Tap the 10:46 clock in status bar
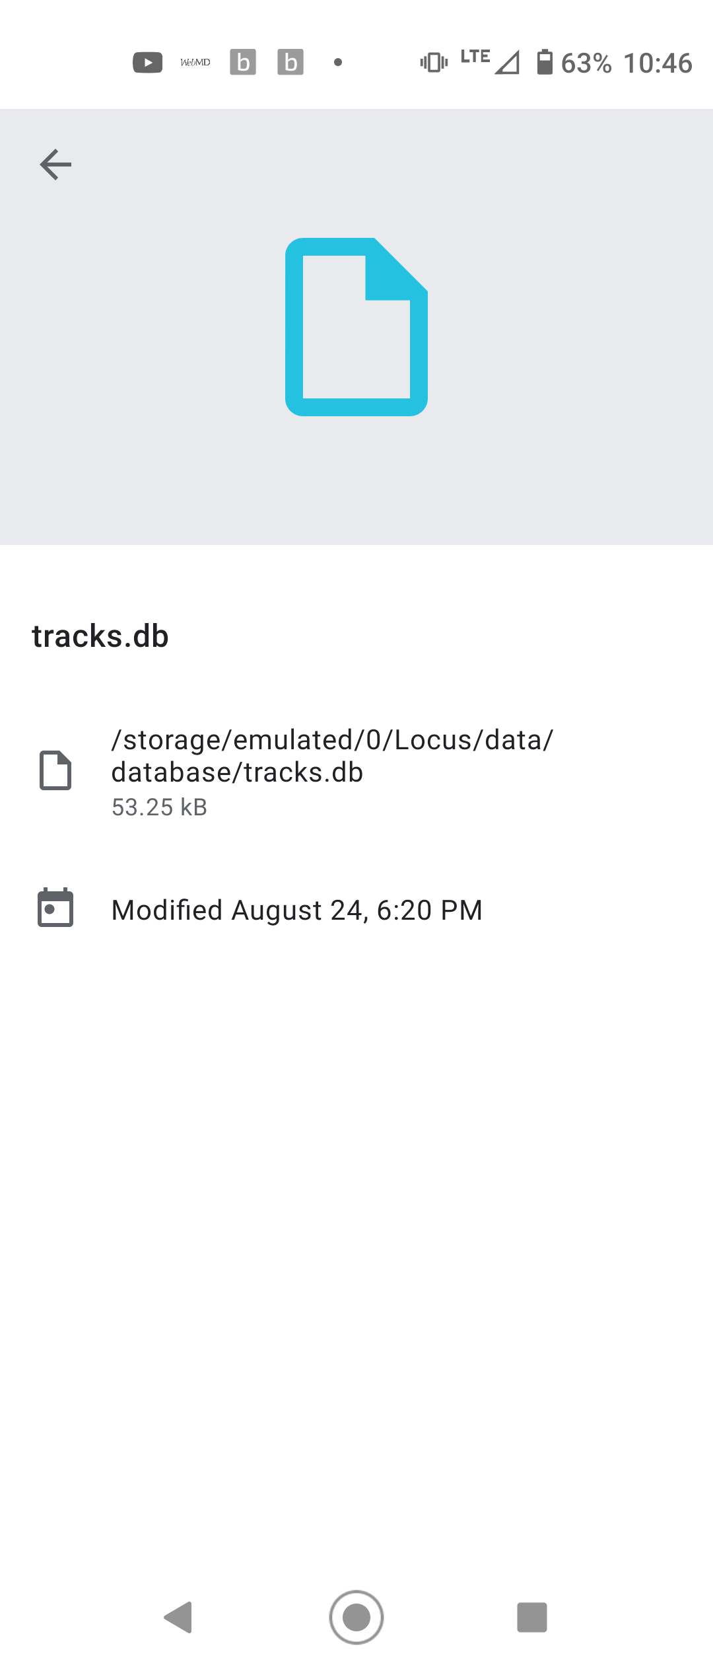Image resolution: width=713 pixels, height=1665 pixels. tap(658, 63)
